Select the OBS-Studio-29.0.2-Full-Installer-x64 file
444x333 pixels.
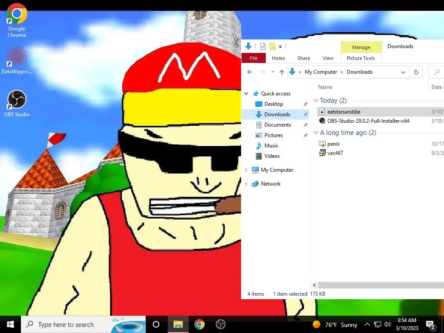368,121
